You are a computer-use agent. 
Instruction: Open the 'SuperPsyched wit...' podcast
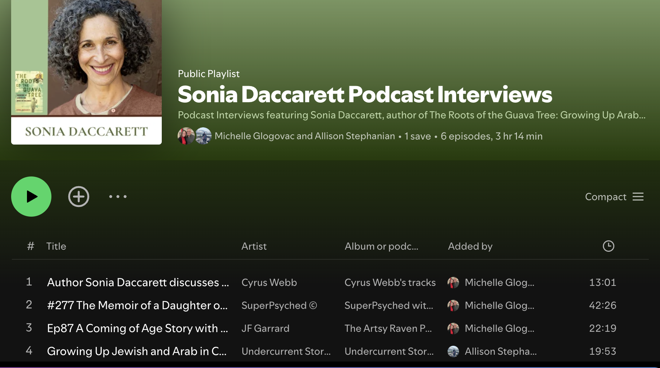[x=389, y=305]
